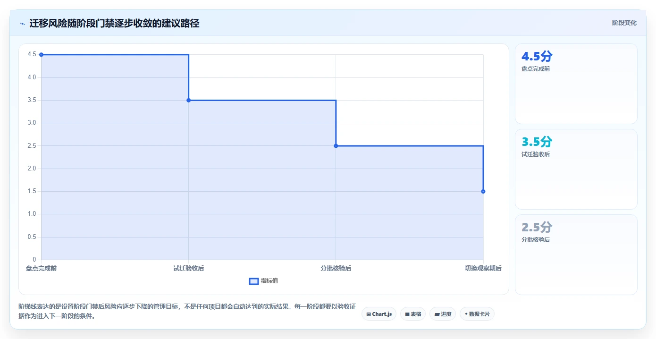Click the y-axis value 1.0

tap(32, 214)
